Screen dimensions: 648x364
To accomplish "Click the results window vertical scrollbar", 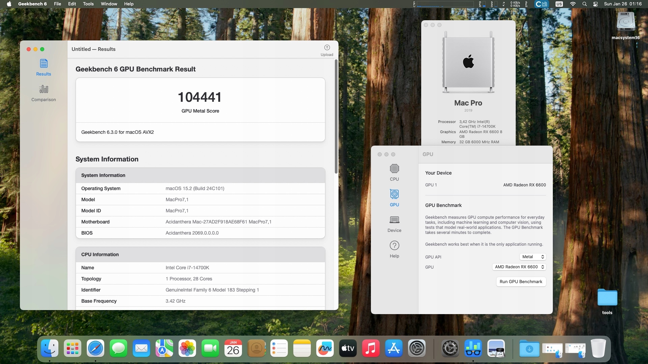I will click(x=336, y=116).
